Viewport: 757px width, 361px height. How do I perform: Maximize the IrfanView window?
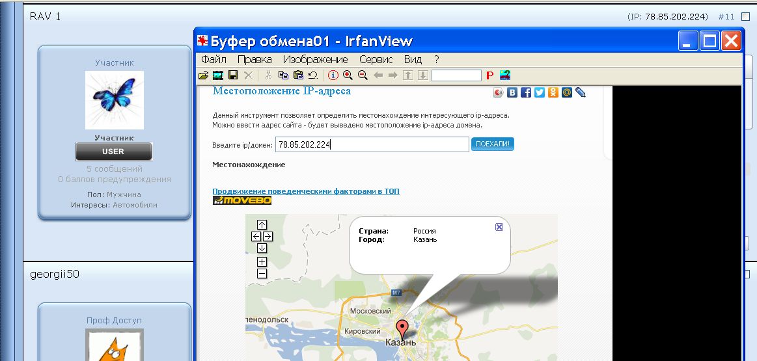coord(709,41)
